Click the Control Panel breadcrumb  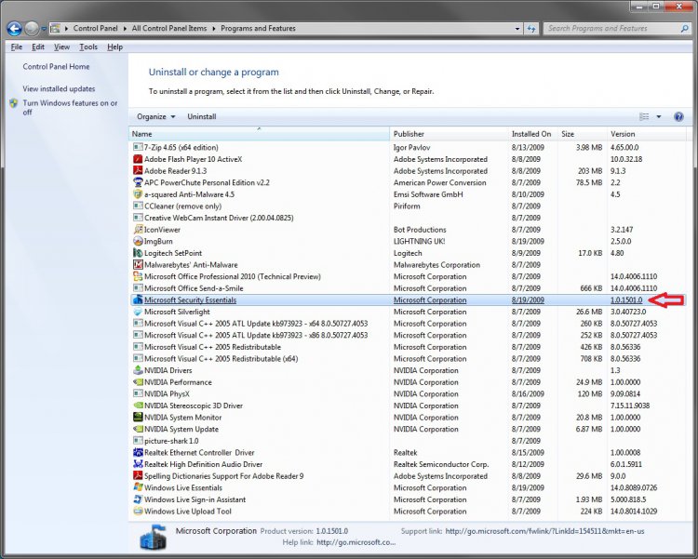(95, 29)
